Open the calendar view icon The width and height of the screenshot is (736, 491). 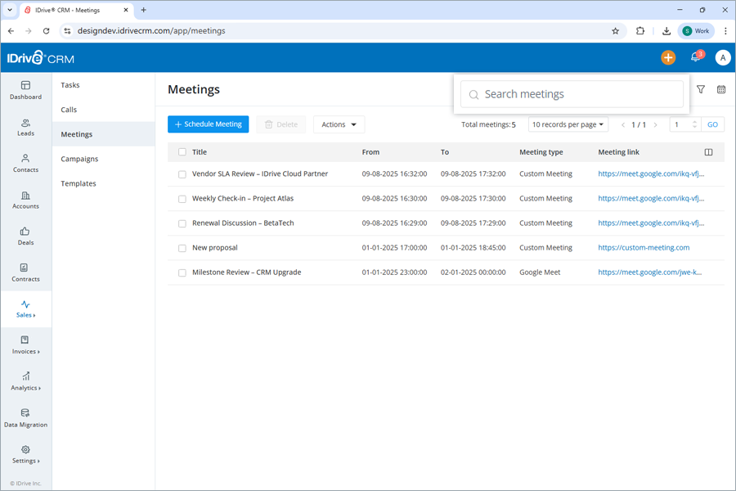point(722,90)
